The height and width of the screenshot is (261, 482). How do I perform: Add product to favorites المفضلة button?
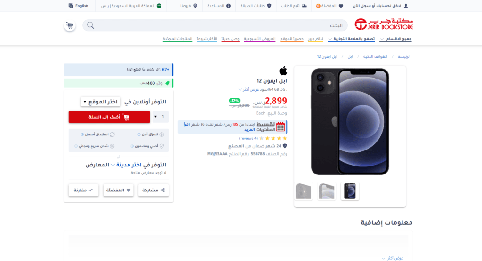118,190
